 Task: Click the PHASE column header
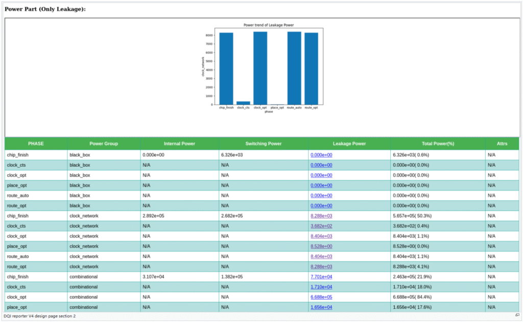(x=36, y=144)
